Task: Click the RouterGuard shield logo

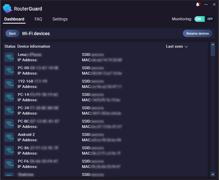Action: tap(7, 8)
